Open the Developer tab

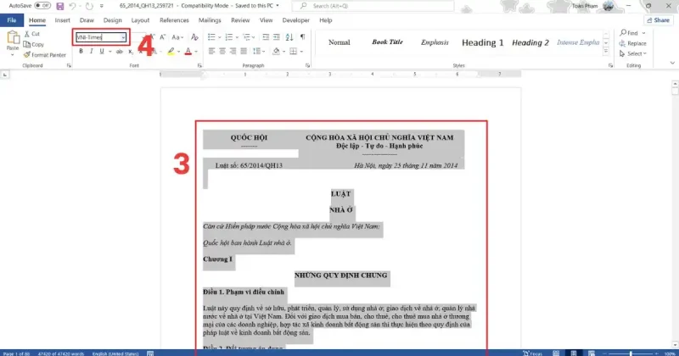tap(295, 20)
